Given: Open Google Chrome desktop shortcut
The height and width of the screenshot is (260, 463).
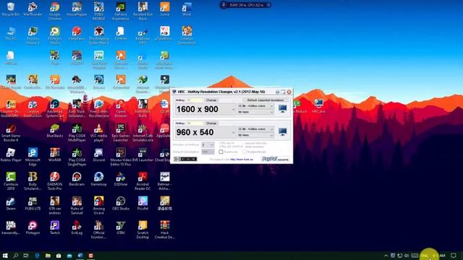Looking at the screenshot, I should (55, 12).
